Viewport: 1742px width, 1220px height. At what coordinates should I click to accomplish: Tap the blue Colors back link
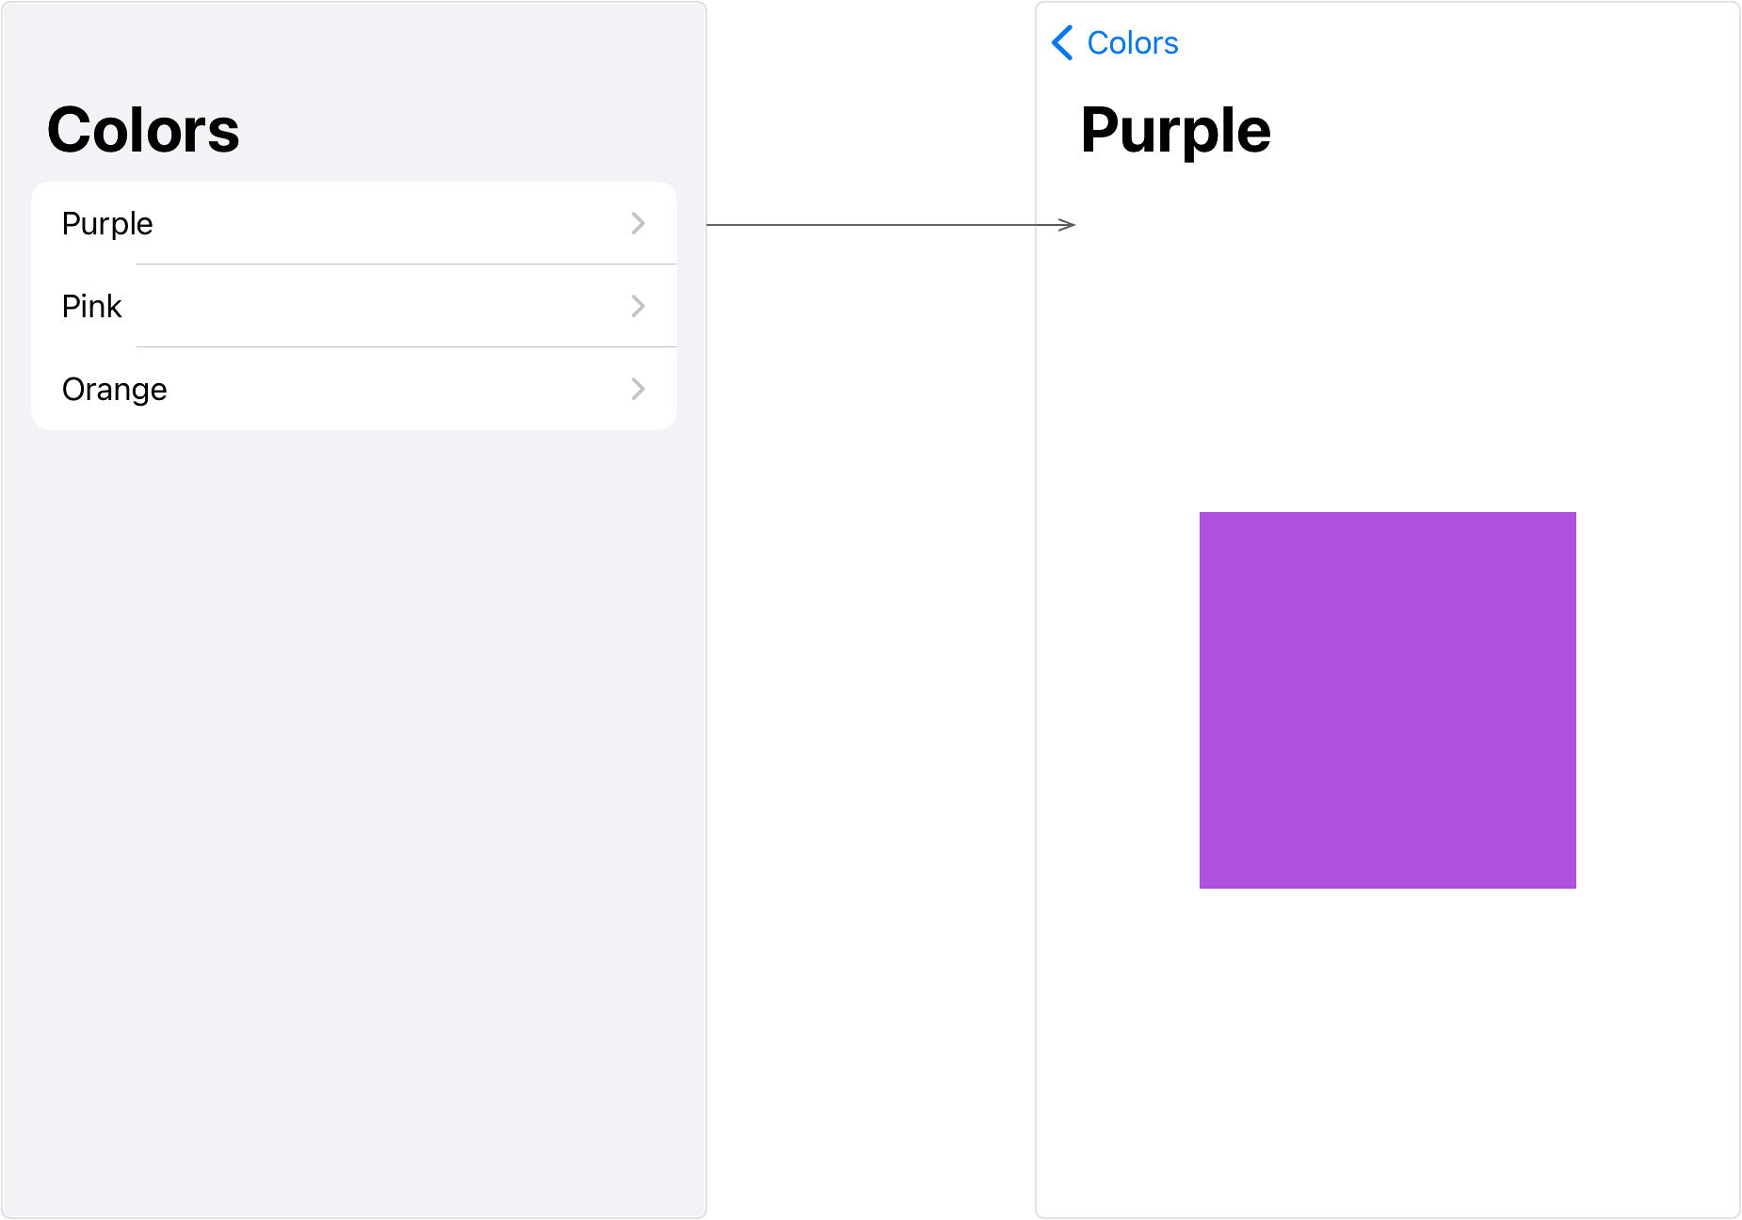coord(1132,42)
